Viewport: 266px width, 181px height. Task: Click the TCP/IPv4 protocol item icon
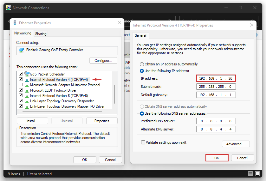[x=27, y=80]
